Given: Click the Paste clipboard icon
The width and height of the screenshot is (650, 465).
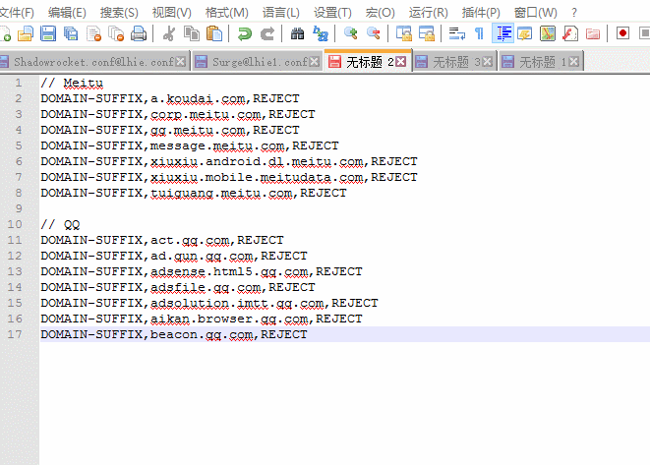Looking at the screenshot, I should 214,33.
